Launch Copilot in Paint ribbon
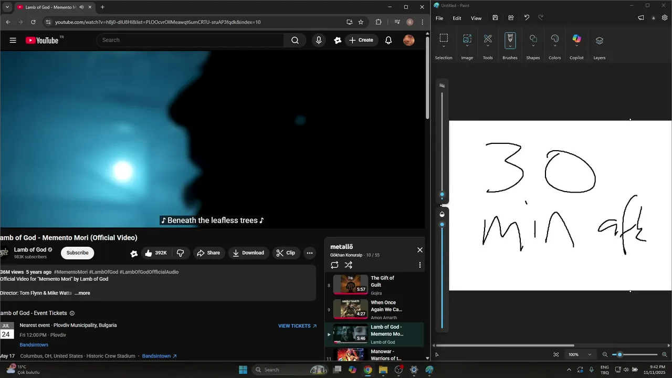672x378 pixels. [576, 39]
